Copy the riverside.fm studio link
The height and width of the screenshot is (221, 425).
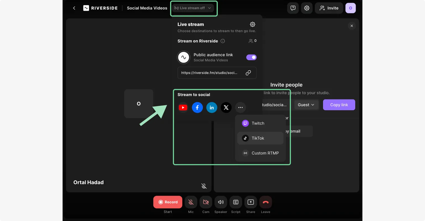pos(248,73)
